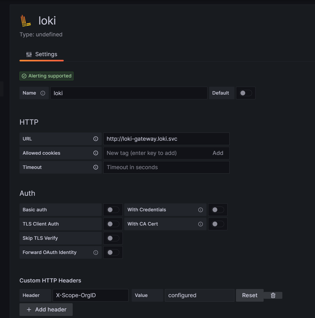Image resolution: width=315 pixels, height=318 pixels.
Task: Click the HTTP section heading
Action: point(29,122)
